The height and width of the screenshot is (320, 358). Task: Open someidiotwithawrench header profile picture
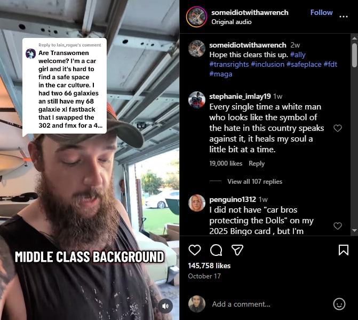point(196,17)
